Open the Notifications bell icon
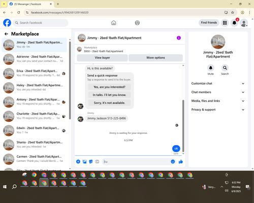Viewport: 254px width, 203px height. 234,23
